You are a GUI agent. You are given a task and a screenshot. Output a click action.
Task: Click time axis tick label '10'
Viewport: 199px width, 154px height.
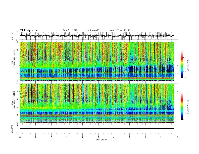click(177, 137)
